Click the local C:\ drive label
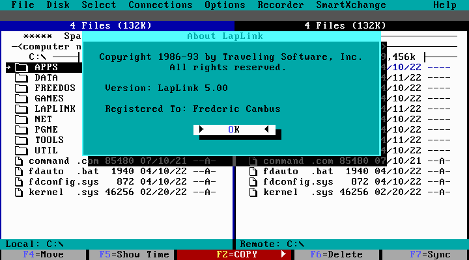 [x=37, y=57]
